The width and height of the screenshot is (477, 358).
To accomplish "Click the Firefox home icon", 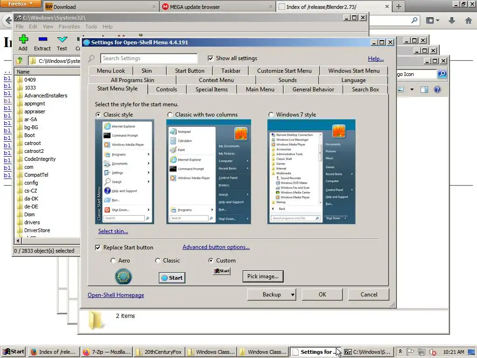I will coord(469,21).
